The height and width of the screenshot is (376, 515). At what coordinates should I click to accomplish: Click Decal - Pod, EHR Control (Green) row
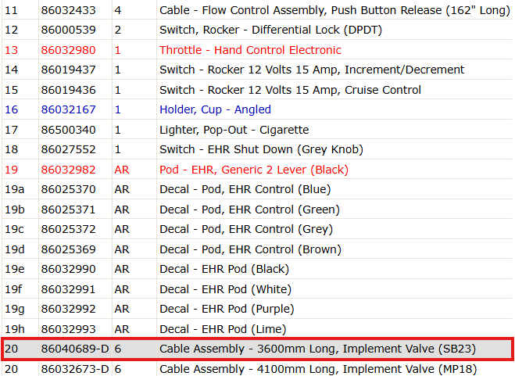point(257,209)
